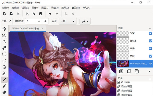This screenshot has height=96, width=154.
Task: Pick the Magic Wand tool
Action: [4, 73]
